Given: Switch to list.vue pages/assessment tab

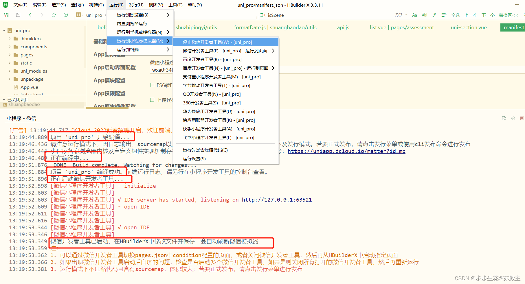Looking at the screenshot, I should [402, 27].
